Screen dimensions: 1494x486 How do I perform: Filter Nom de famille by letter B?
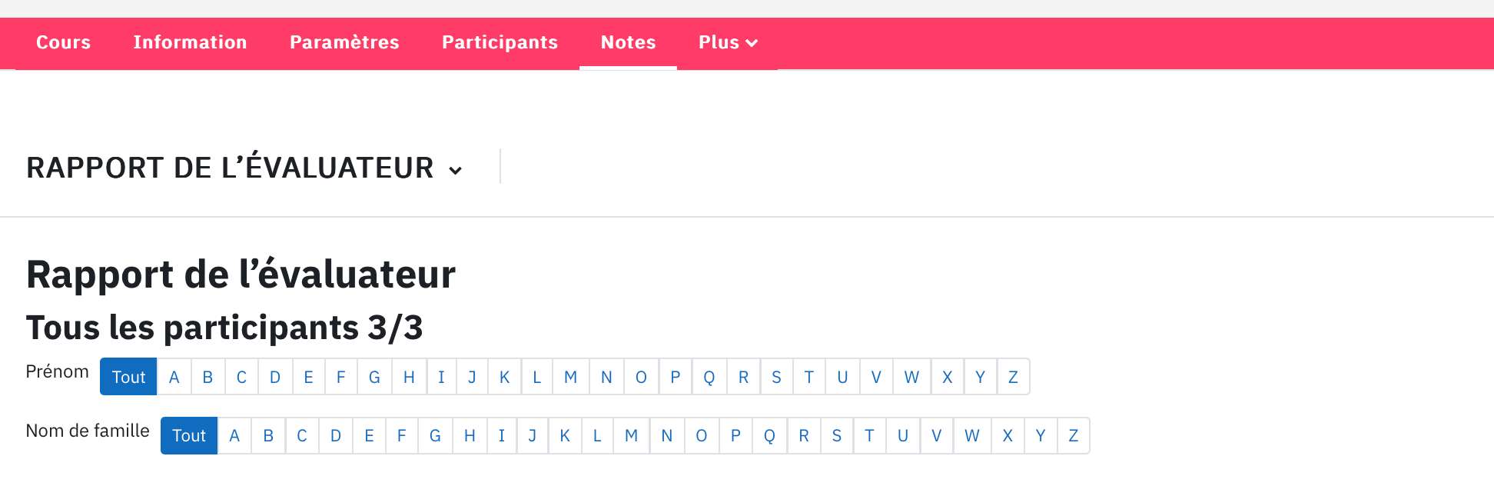268,435
